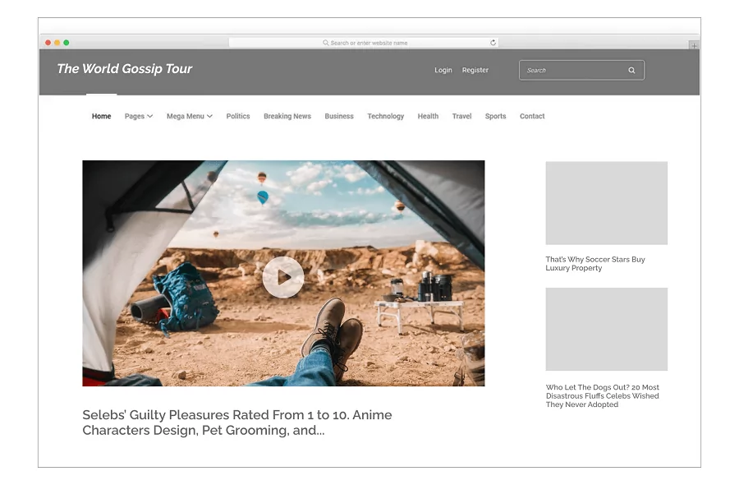Open the Soccer Stars Luxury Property article

coord(595,264)
